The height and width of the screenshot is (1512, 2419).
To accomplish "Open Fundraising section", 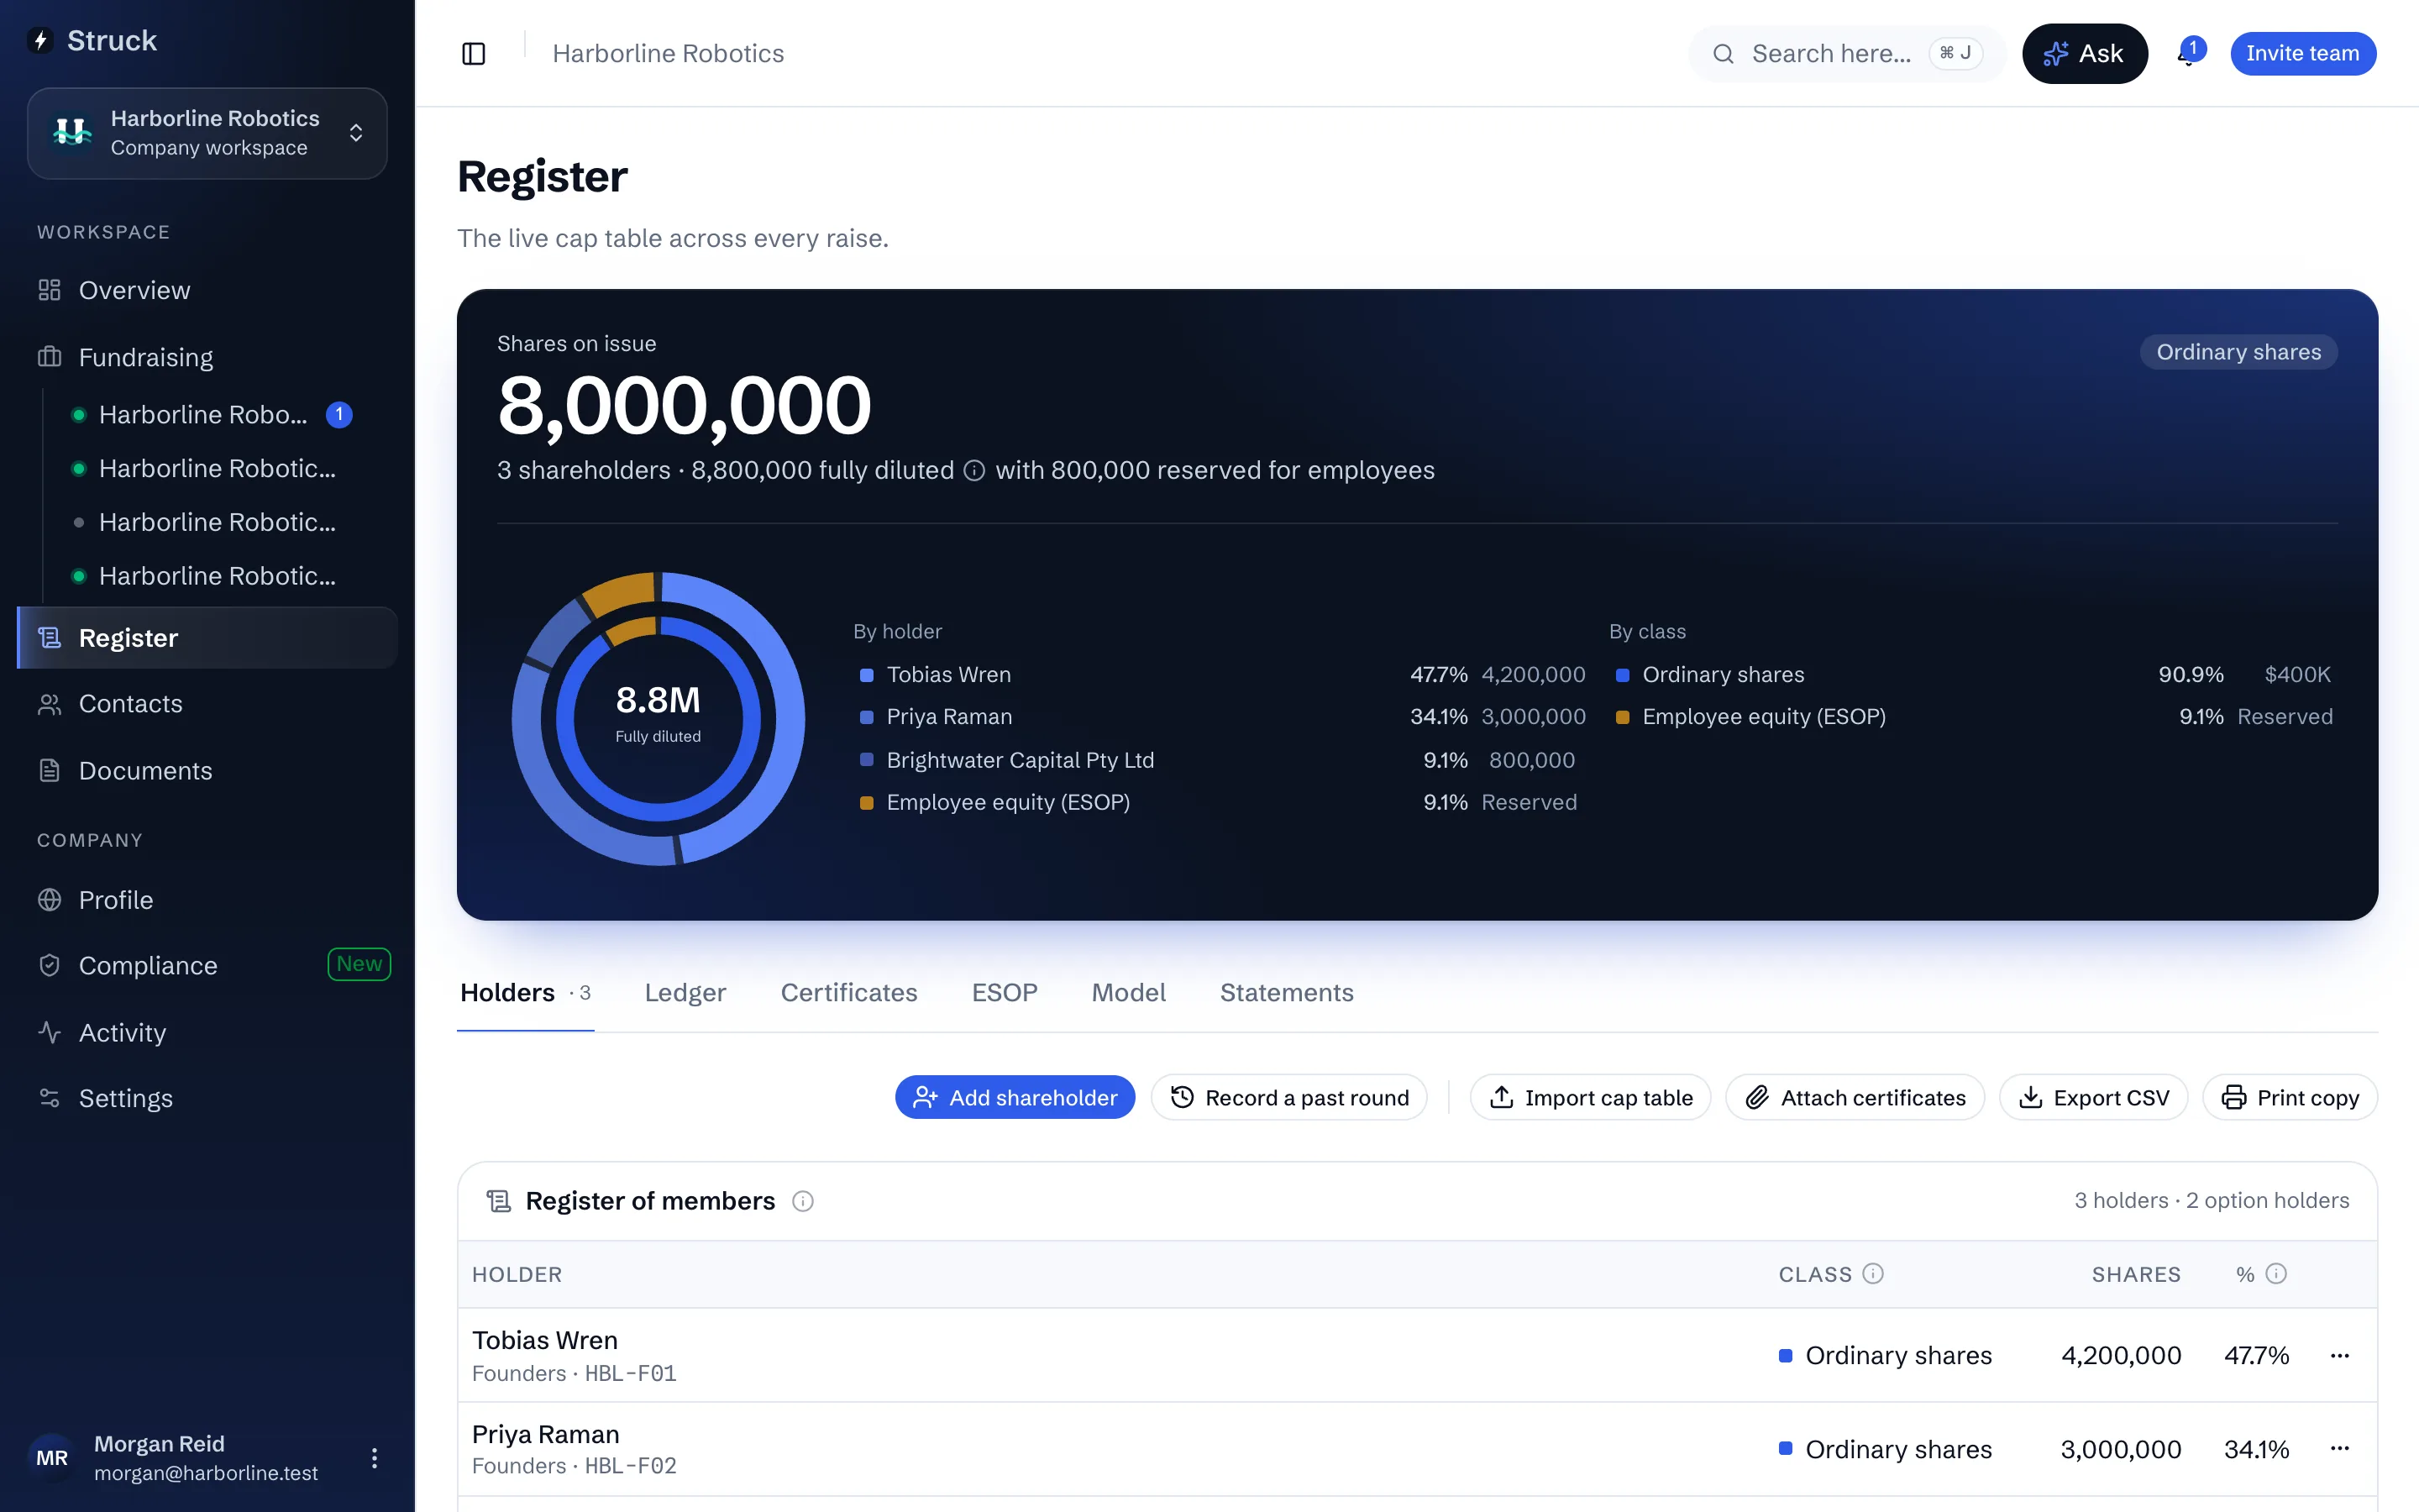I will (207, 357).
